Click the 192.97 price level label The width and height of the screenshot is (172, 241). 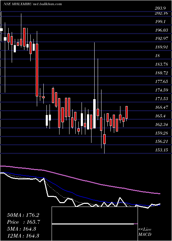[161, 39]
